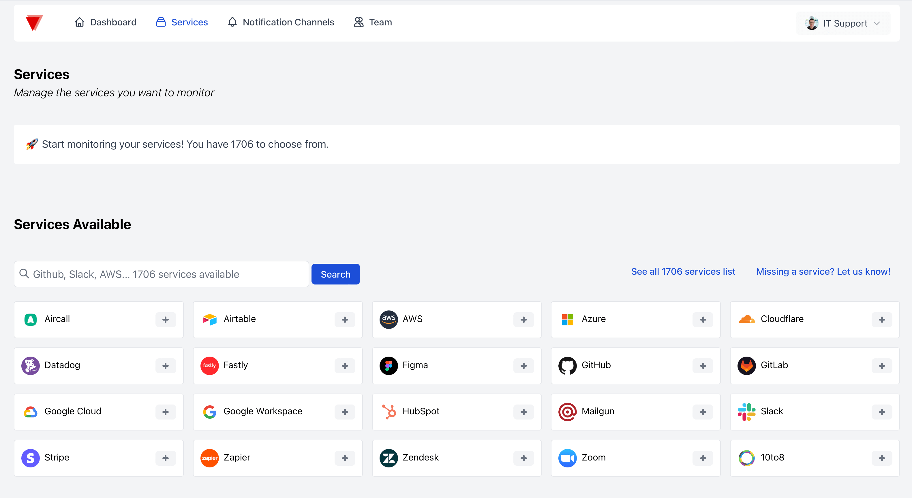
Task: Add Mailgun with its plus button
Action: click(703, 412)
